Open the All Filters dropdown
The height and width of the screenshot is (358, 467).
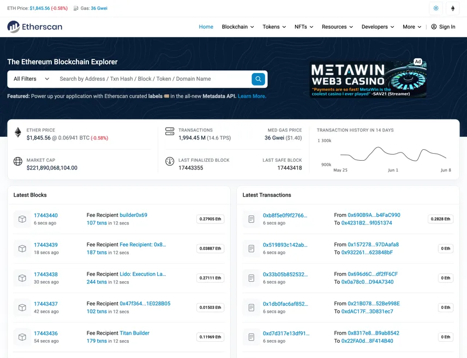31,79
